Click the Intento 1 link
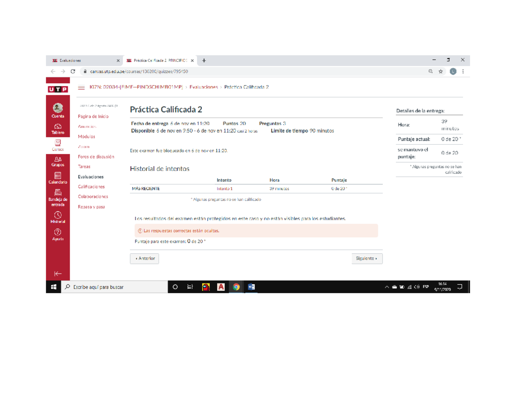The width and height of the screenshot is (516, 398). tap(224, 188)
